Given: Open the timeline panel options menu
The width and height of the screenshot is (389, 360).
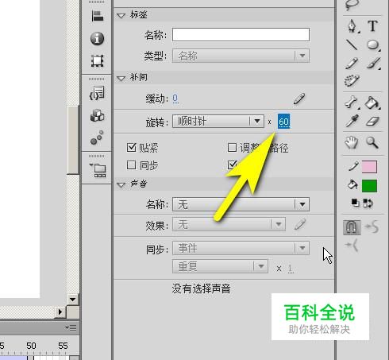Looking at the screenshot, I should click(x=71, y=328).
